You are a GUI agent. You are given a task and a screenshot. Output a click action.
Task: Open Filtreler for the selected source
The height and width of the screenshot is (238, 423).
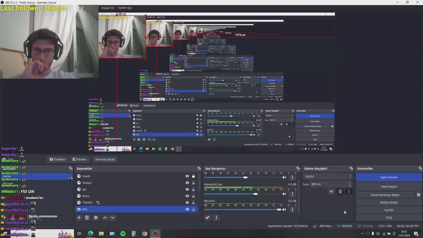(x=79, y=159)
